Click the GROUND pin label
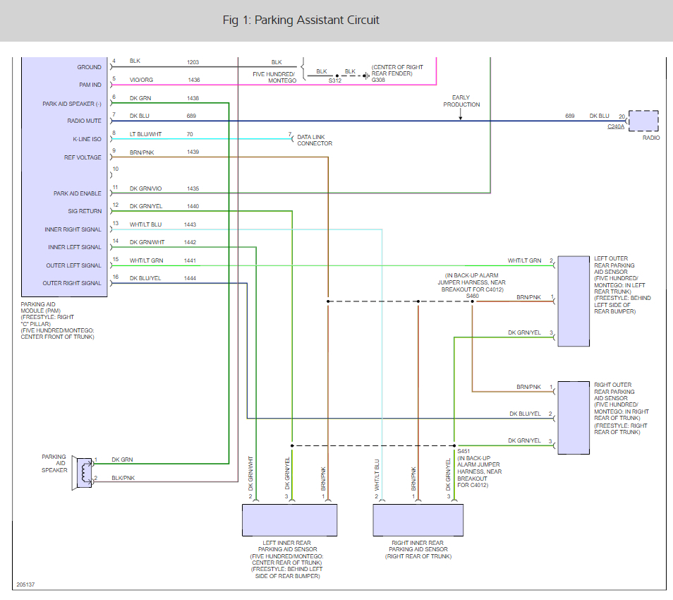Screen dimensions: 673x600 pyautogui.click(x=90, y=67)
